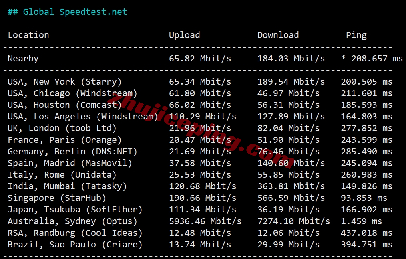This screenshot has height=259, width=406.
Task: Click Germany, Berlin (DNS:NET) entry
Action: (x=72, y=152)
